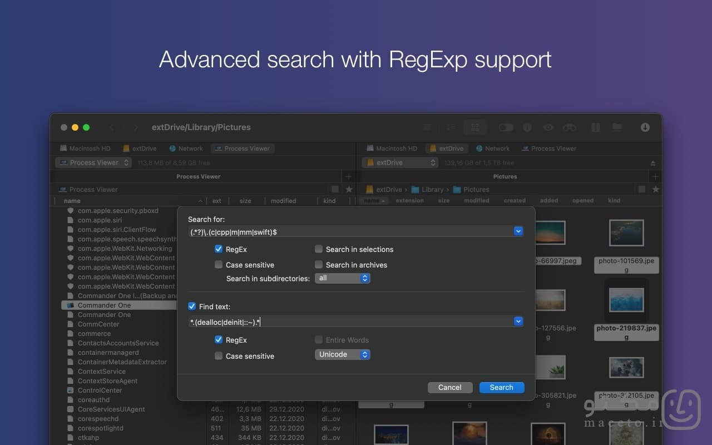The width and height of the screenshot is (712, 445).
Task: Sort left pane by modified column
Action: click(x=284, y=201)
